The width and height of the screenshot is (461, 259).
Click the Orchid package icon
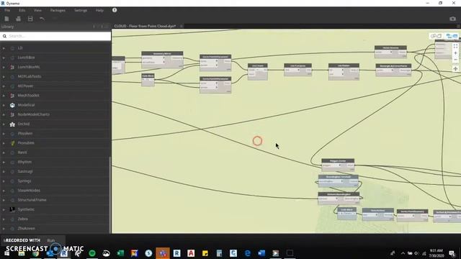[12, 124]
